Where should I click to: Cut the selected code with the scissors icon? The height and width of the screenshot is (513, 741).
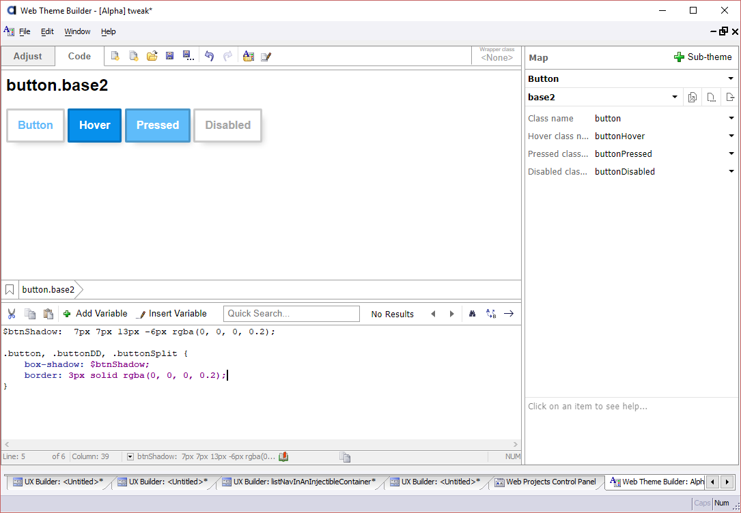[x=12, y=314]
